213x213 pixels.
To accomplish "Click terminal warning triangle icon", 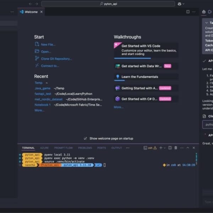I will coord(155,148).
